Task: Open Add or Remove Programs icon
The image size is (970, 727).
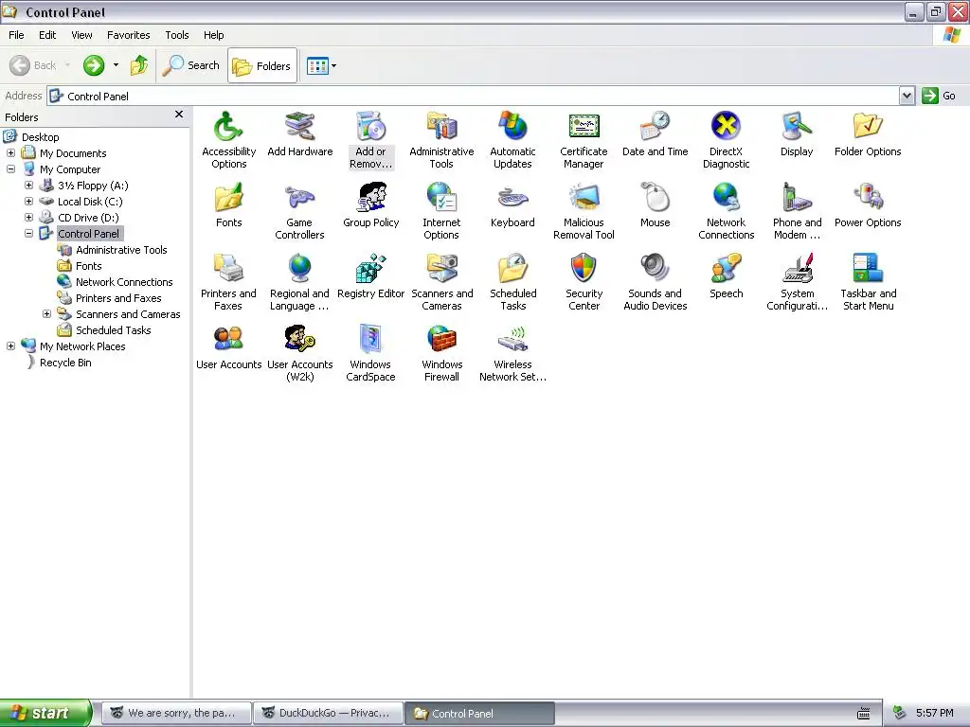Action: (370, 140)
